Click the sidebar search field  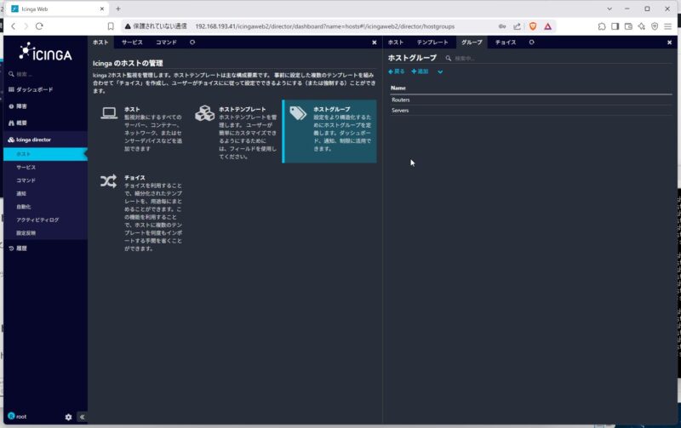(x=43, y=74)
